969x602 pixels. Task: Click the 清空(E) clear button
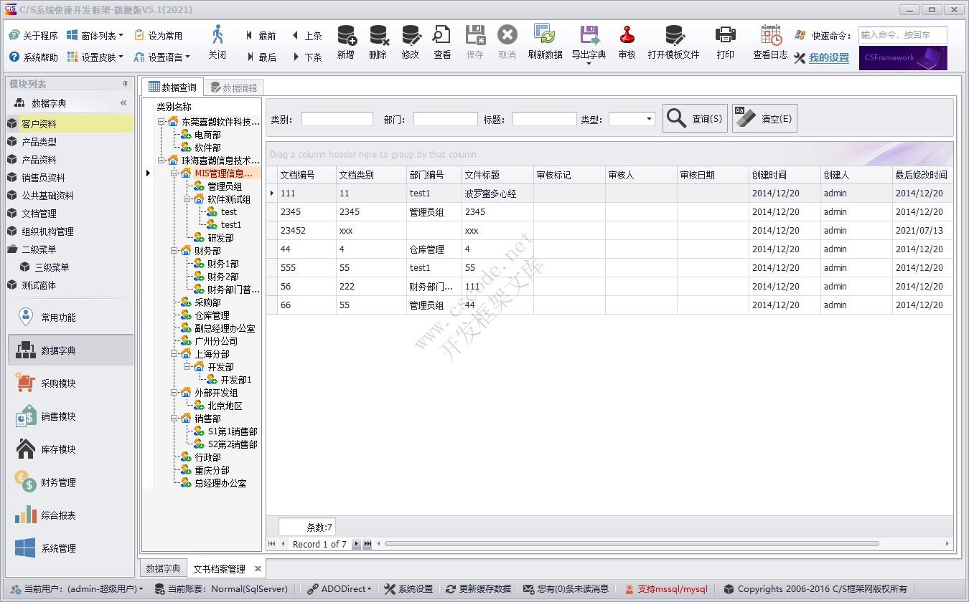click(x=764, y=118)
